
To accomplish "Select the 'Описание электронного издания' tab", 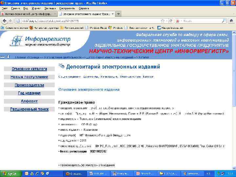I will pos(87,14).
